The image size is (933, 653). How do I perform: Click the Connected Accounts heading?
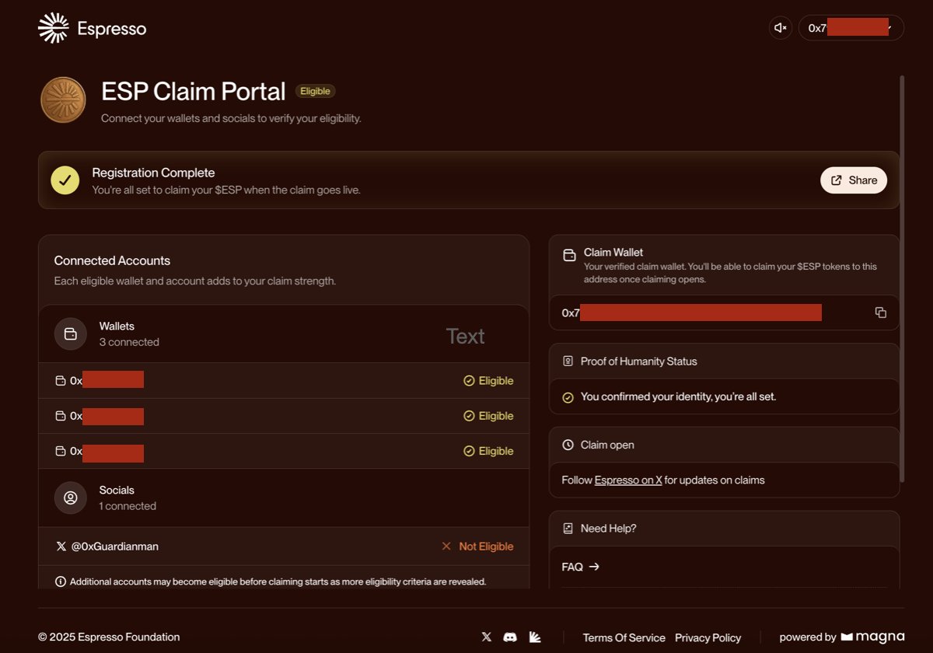[112, 260]
